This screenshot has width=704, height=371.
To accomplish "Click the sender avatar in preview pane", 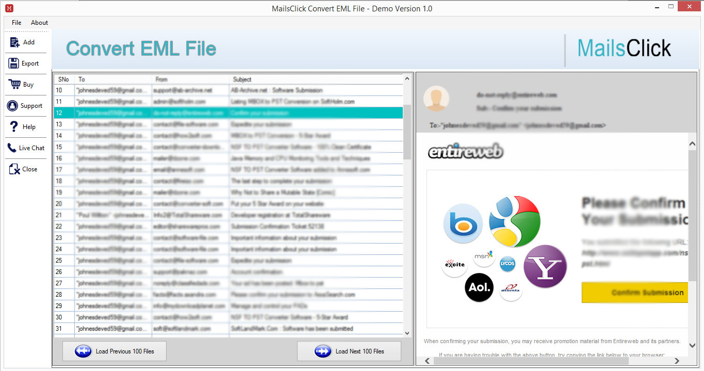I will (x=436, y=98).
